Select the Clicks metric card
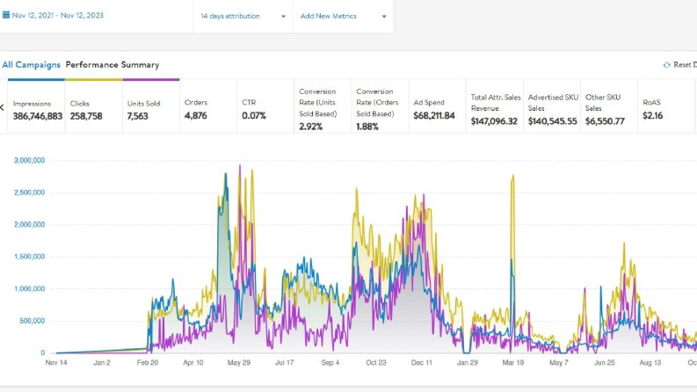Screen dimensions: 697x392 (x=94, y=106)
